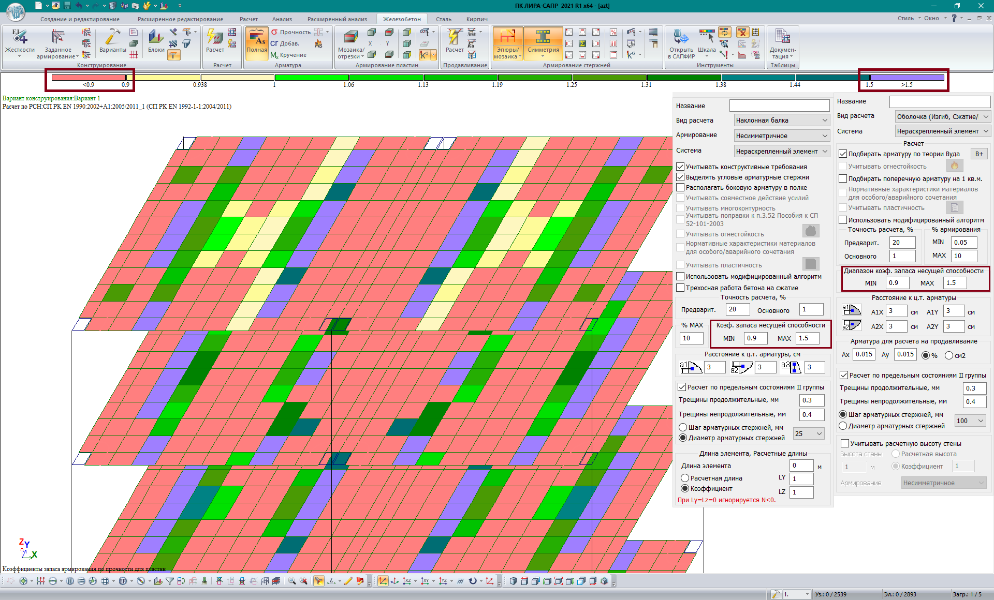Uncheck Учитывать конструктивные требования
This screenshot has height=600, width=994.
681,167
